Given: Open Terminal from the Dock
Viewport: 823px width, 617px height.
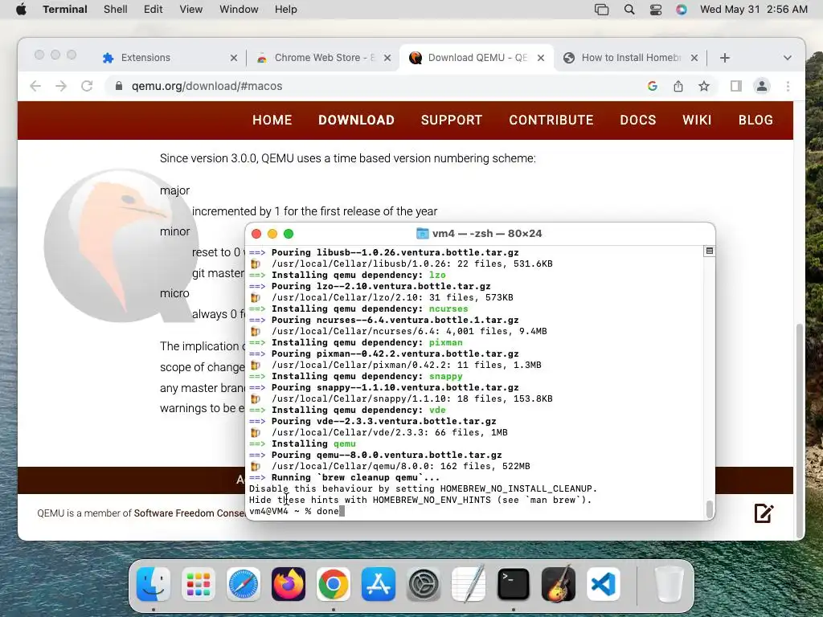Looking at the screenshot, I should [514, 584].
